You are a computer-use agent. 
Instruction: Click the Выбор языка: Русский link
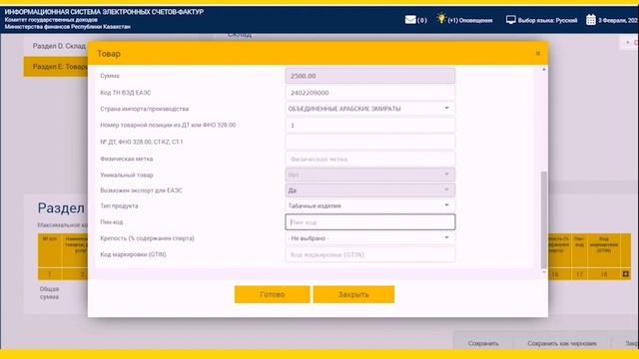[547, 20]
